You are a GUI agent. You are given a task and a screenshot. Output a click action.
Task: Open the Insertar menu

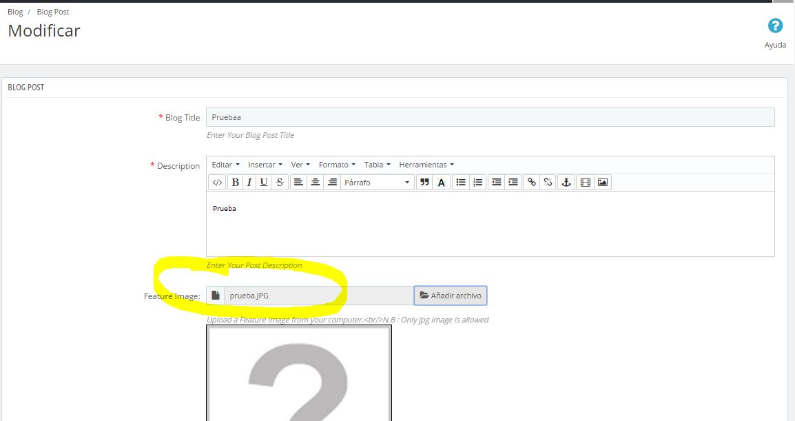click(x=265, y=165)
